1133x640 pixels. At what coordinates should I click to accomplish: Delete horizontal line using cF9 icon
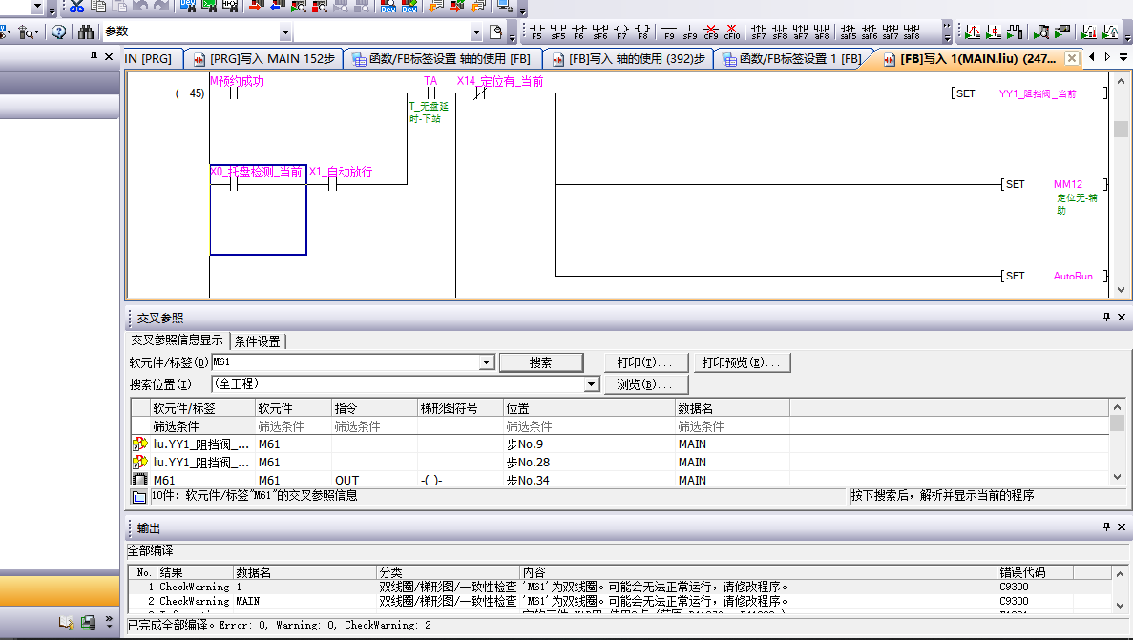pyautogui.click(x=711, y=31)
